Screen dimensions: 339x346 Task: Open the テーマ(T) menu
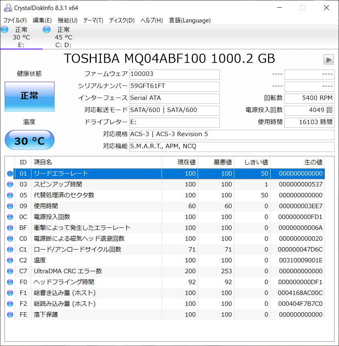(93, 20)
